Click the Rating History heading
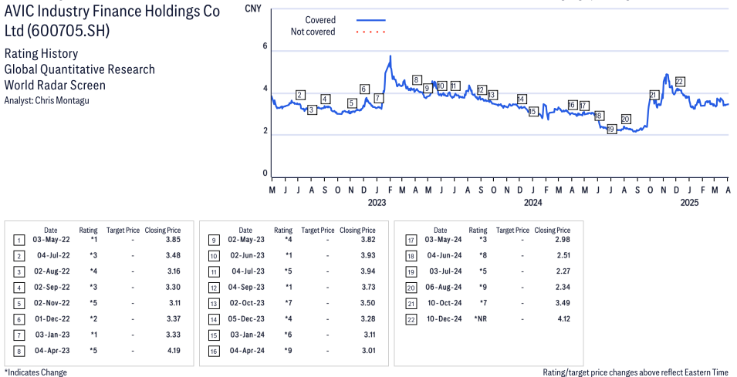 pos(41,53)
